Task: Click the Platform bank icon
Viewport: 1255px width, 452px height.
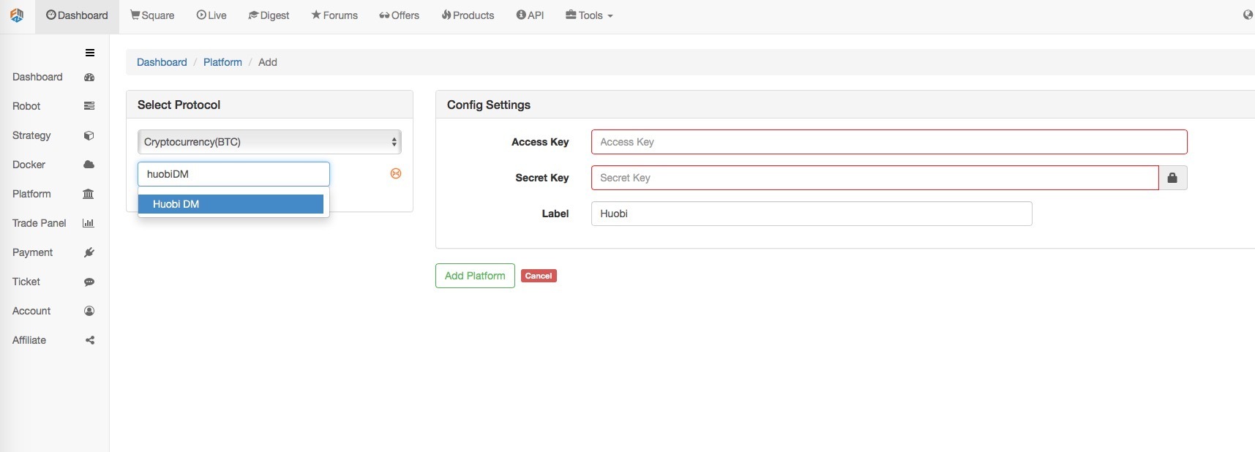Action: tap(89, 194)
